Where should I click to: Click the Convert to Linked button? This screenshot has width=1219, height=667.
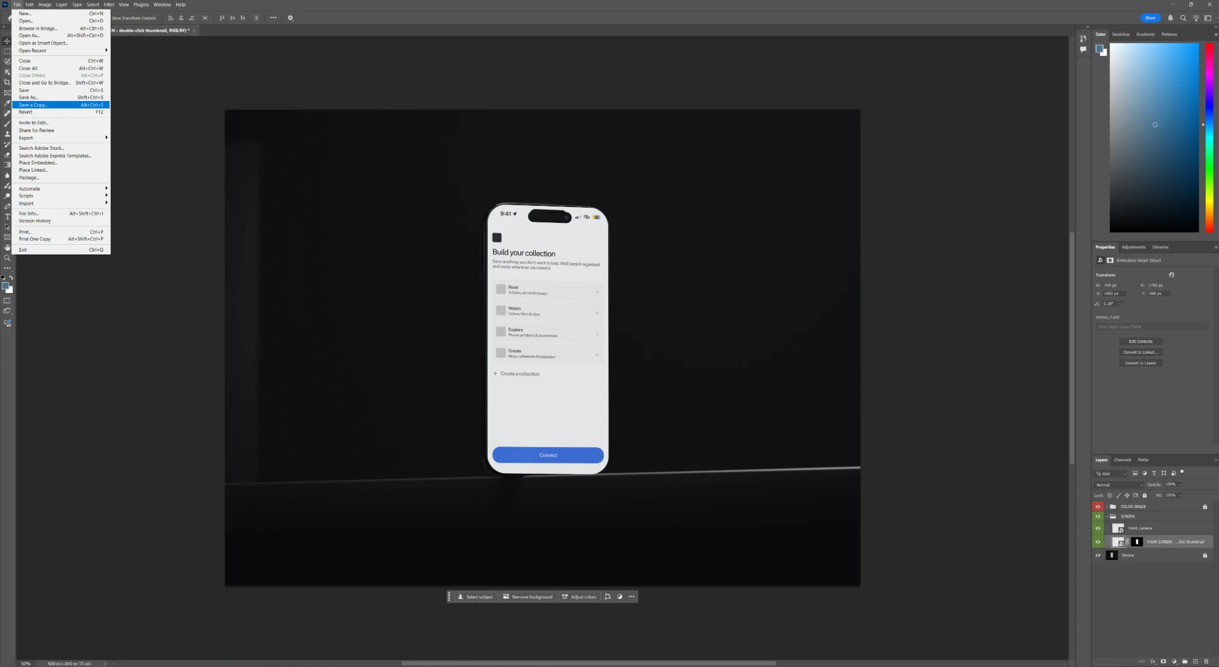pyautogui.click(x=1140, y=352)
